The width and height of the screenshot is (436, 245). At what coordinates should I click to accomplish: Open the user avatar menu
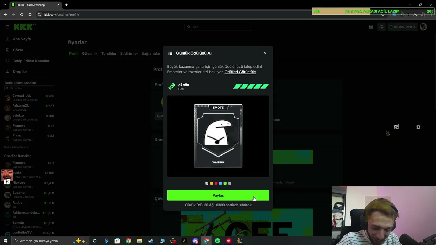click(423, 27)
